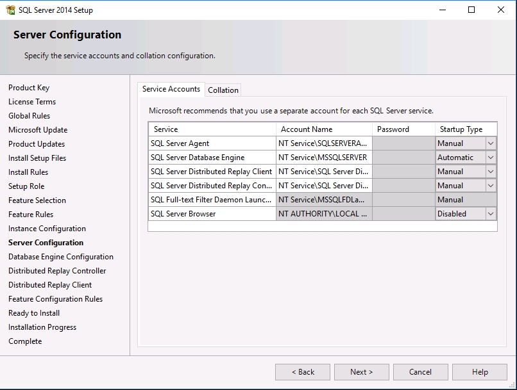Click Ready to Install step
Viewport: 517px width, 390px height.
click(x=34, y=313)
